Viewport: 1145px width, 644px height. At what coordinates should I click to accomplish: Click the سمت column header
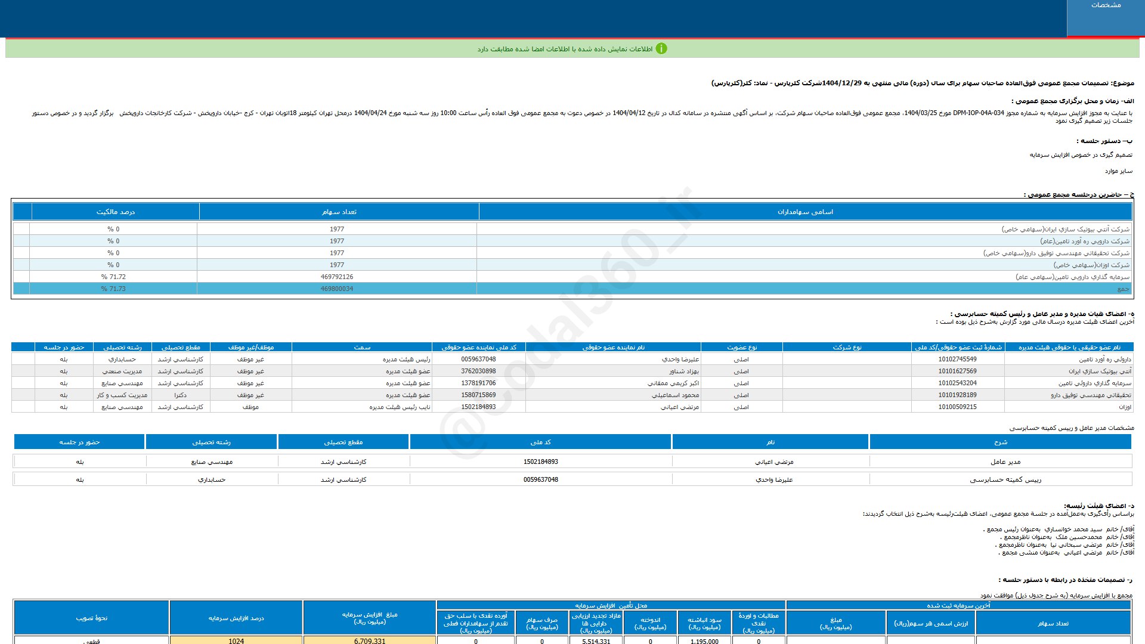pyautogui.click(x=362, y=347)
